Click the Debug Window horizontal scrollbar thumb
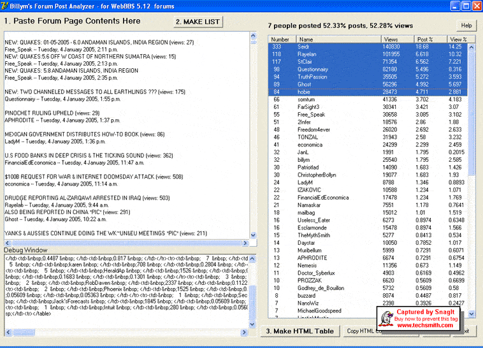483x348 pixels. 24,332
